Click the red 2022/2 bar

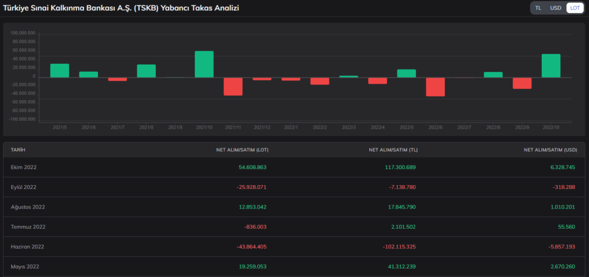click(320, 81)
